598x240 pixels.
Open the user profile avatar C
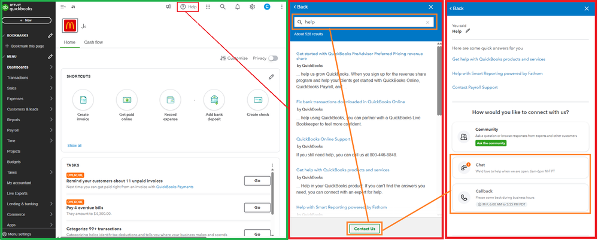[266, 7]
